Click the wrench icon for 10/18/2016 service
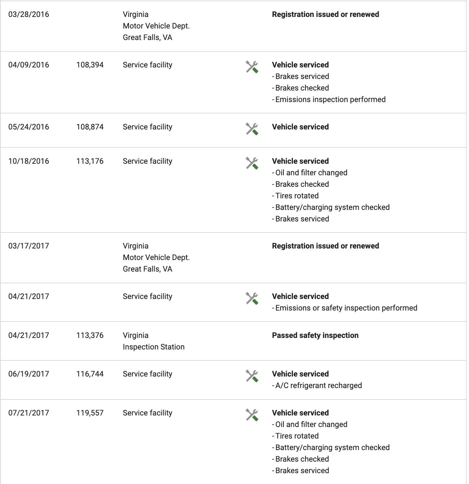 (x=252, y=163)
